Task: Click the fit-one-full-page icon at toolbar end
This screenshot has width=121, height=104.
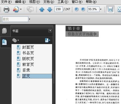Action: (119, 9)
